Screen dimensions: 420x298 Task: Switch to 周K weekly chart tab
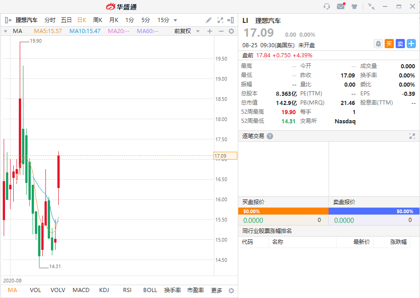point(97,20)
